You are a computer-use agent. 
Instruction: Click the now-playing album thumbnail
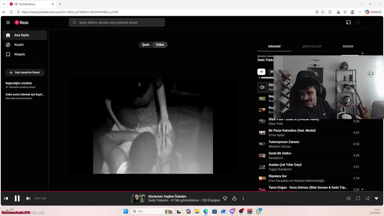[x=138, y=198]
